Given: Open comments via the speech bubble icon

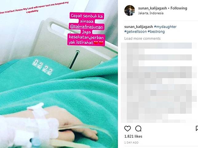Looking at the screenshot, I should [x=138, y=129].
